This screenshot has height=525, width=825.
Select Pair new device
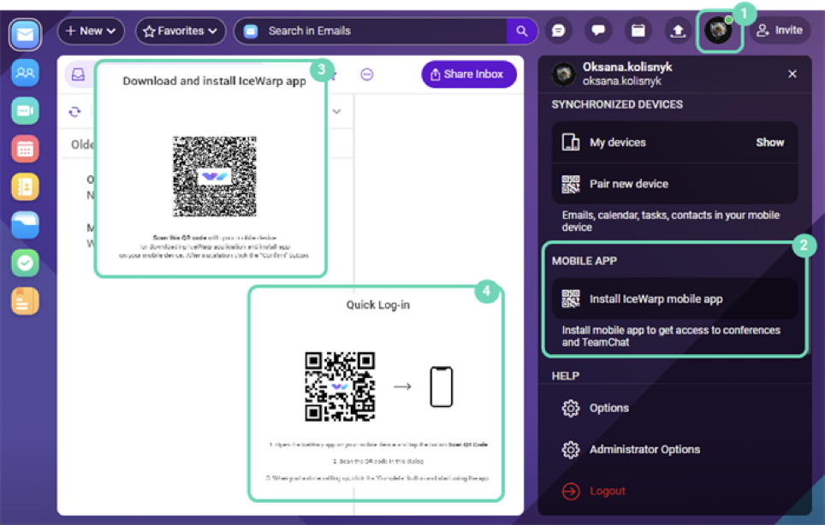click(674, 184)
